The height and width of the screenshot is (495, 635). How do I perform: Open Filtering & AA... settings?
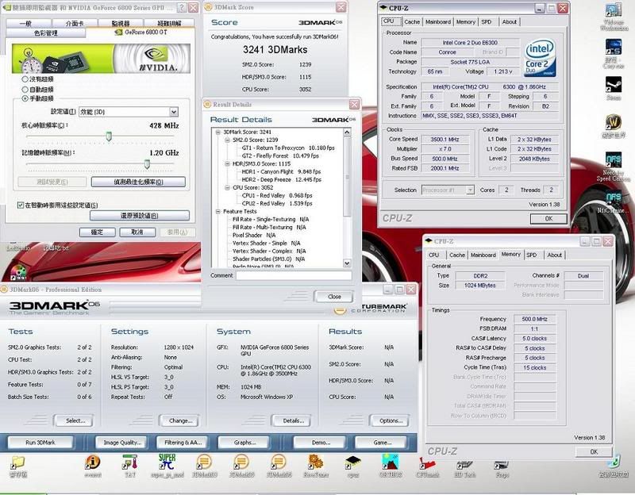(183, 443)
